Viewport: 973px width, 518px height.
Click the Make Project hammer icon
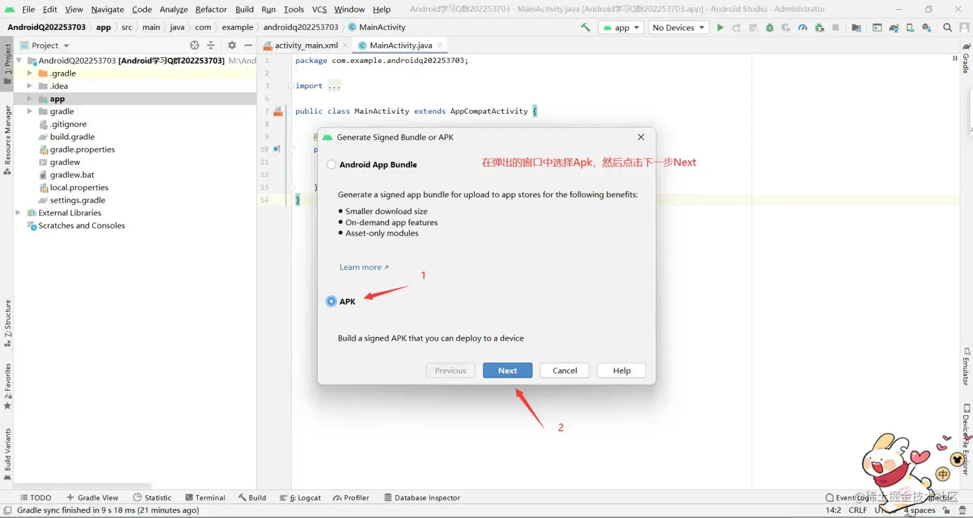(x=586, y=27)
